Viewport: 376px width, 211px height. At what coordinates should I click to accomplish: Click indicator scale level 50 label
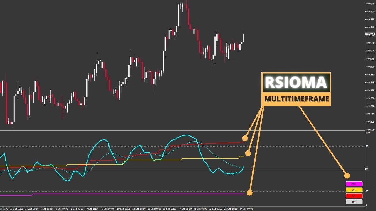click(x=367, y=169)
